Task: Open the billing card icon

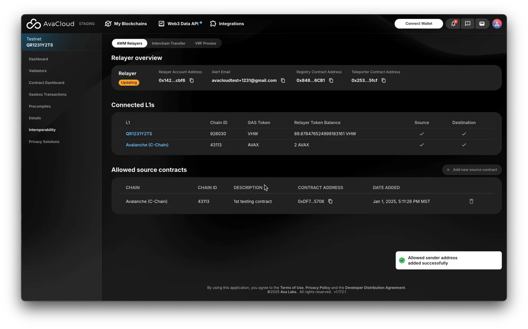Action: pos(482,24)
